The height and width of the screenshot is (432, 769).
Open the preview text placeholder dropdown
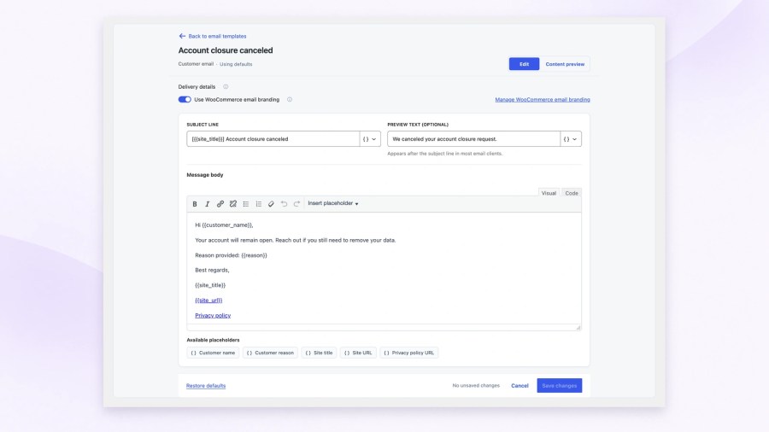pyautogui.click(x=571, y=139)
